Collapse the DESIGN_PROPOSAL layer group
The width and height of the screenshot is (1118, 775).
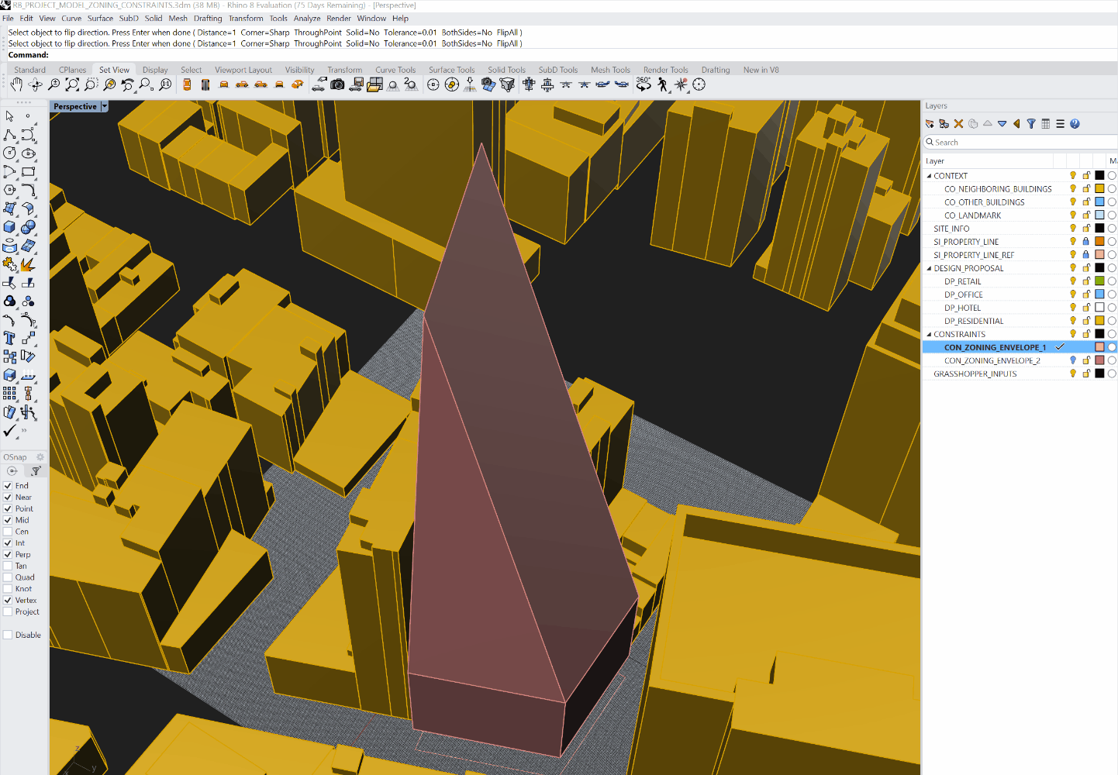[929, 268]
